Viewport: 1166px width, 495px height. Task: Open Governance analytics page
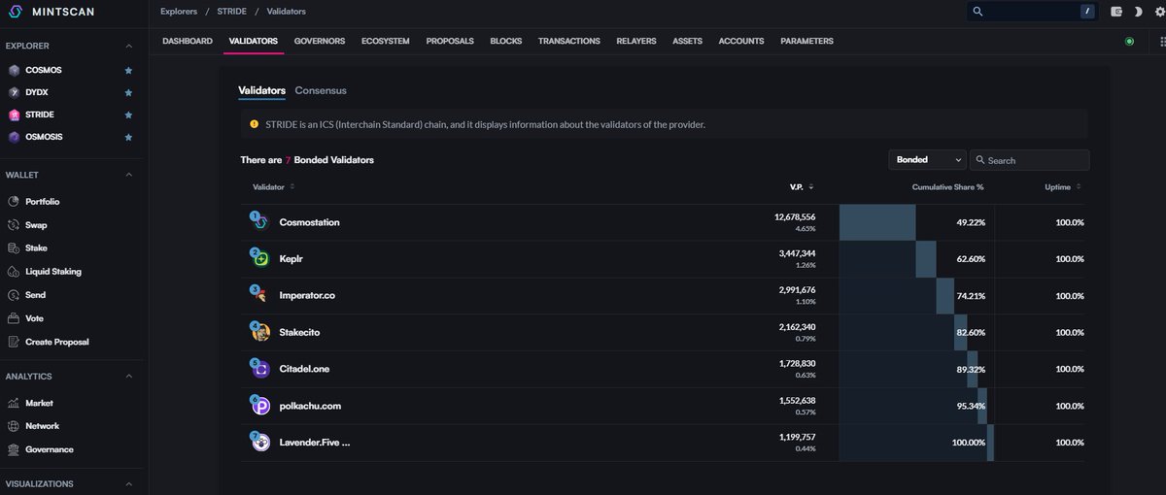pyautogui.click(x=49, y=449)
